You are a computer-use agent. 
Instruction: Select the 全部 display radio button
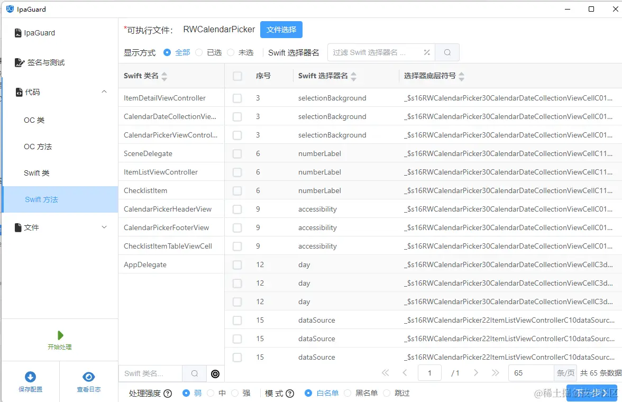point(167,52)
